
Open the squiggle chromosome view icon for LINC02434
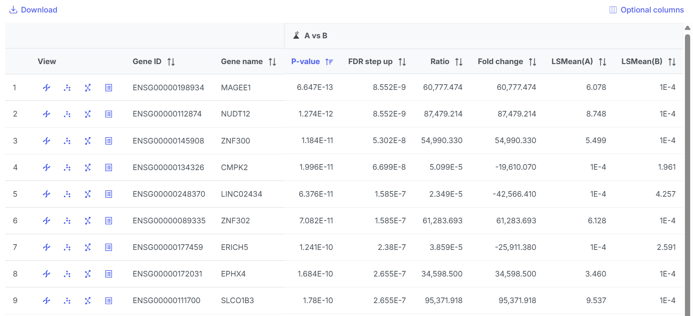tap(47, 194)
